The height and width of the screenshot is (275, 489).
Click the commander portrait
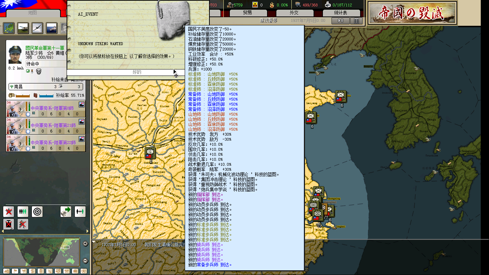[x=15, y=55]
